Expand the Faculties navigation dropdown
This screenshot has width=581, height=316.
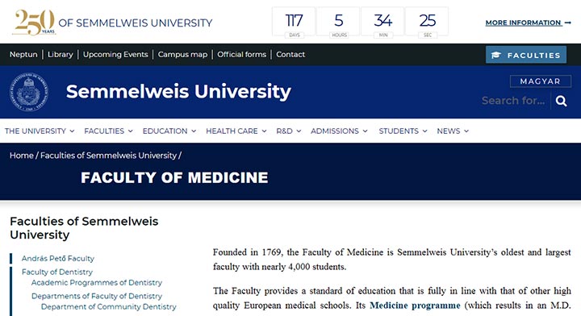point(108,131)
